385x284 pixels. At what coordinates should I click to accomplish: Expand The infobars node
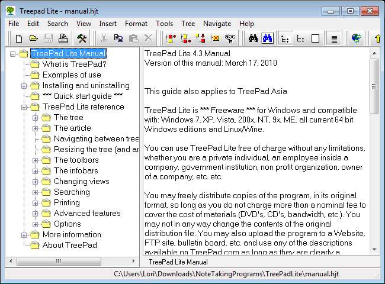(x=35, y=171)
